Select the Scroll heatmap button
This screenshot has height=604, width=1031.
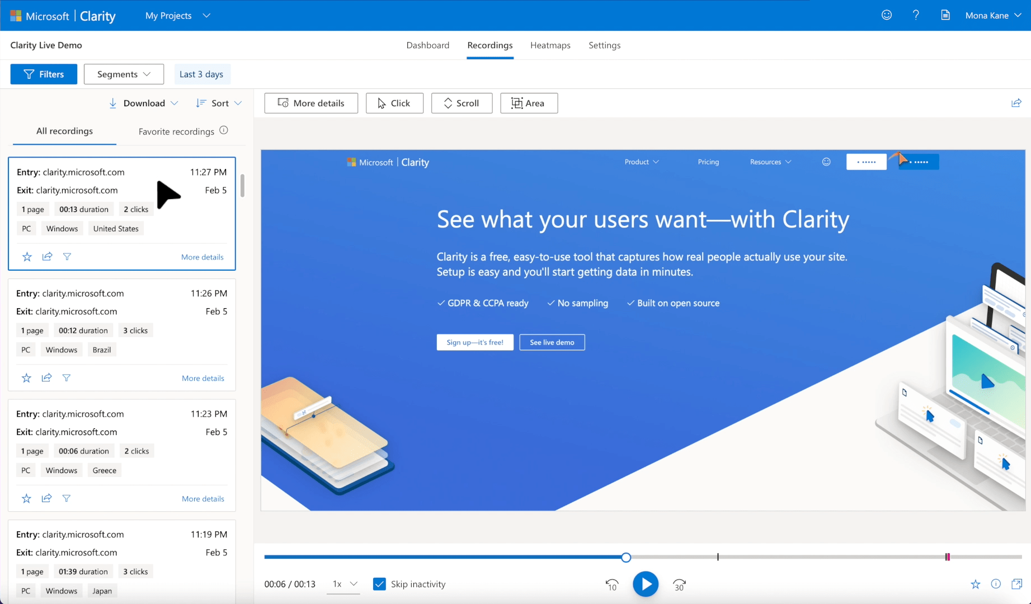pos(462,103)
